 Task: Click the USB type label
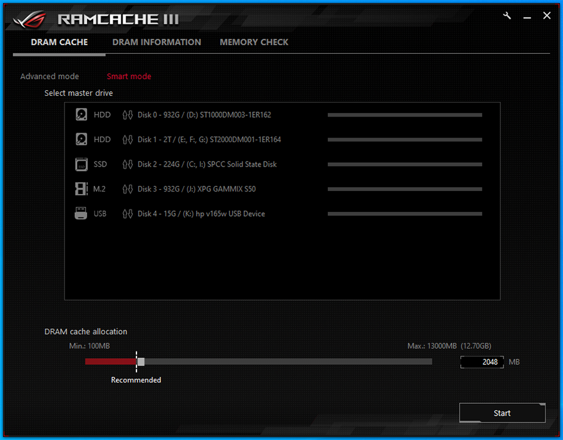(100, 213)
